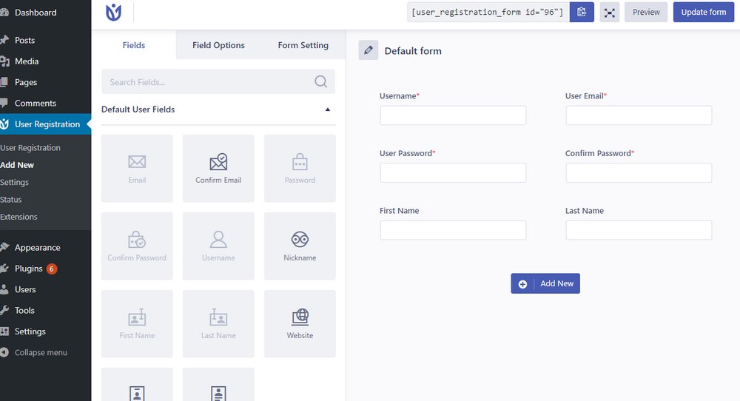This screenshot has height=401, width=740.
Task: Edit the Default form title pencil icon
Action: point(368,50)
